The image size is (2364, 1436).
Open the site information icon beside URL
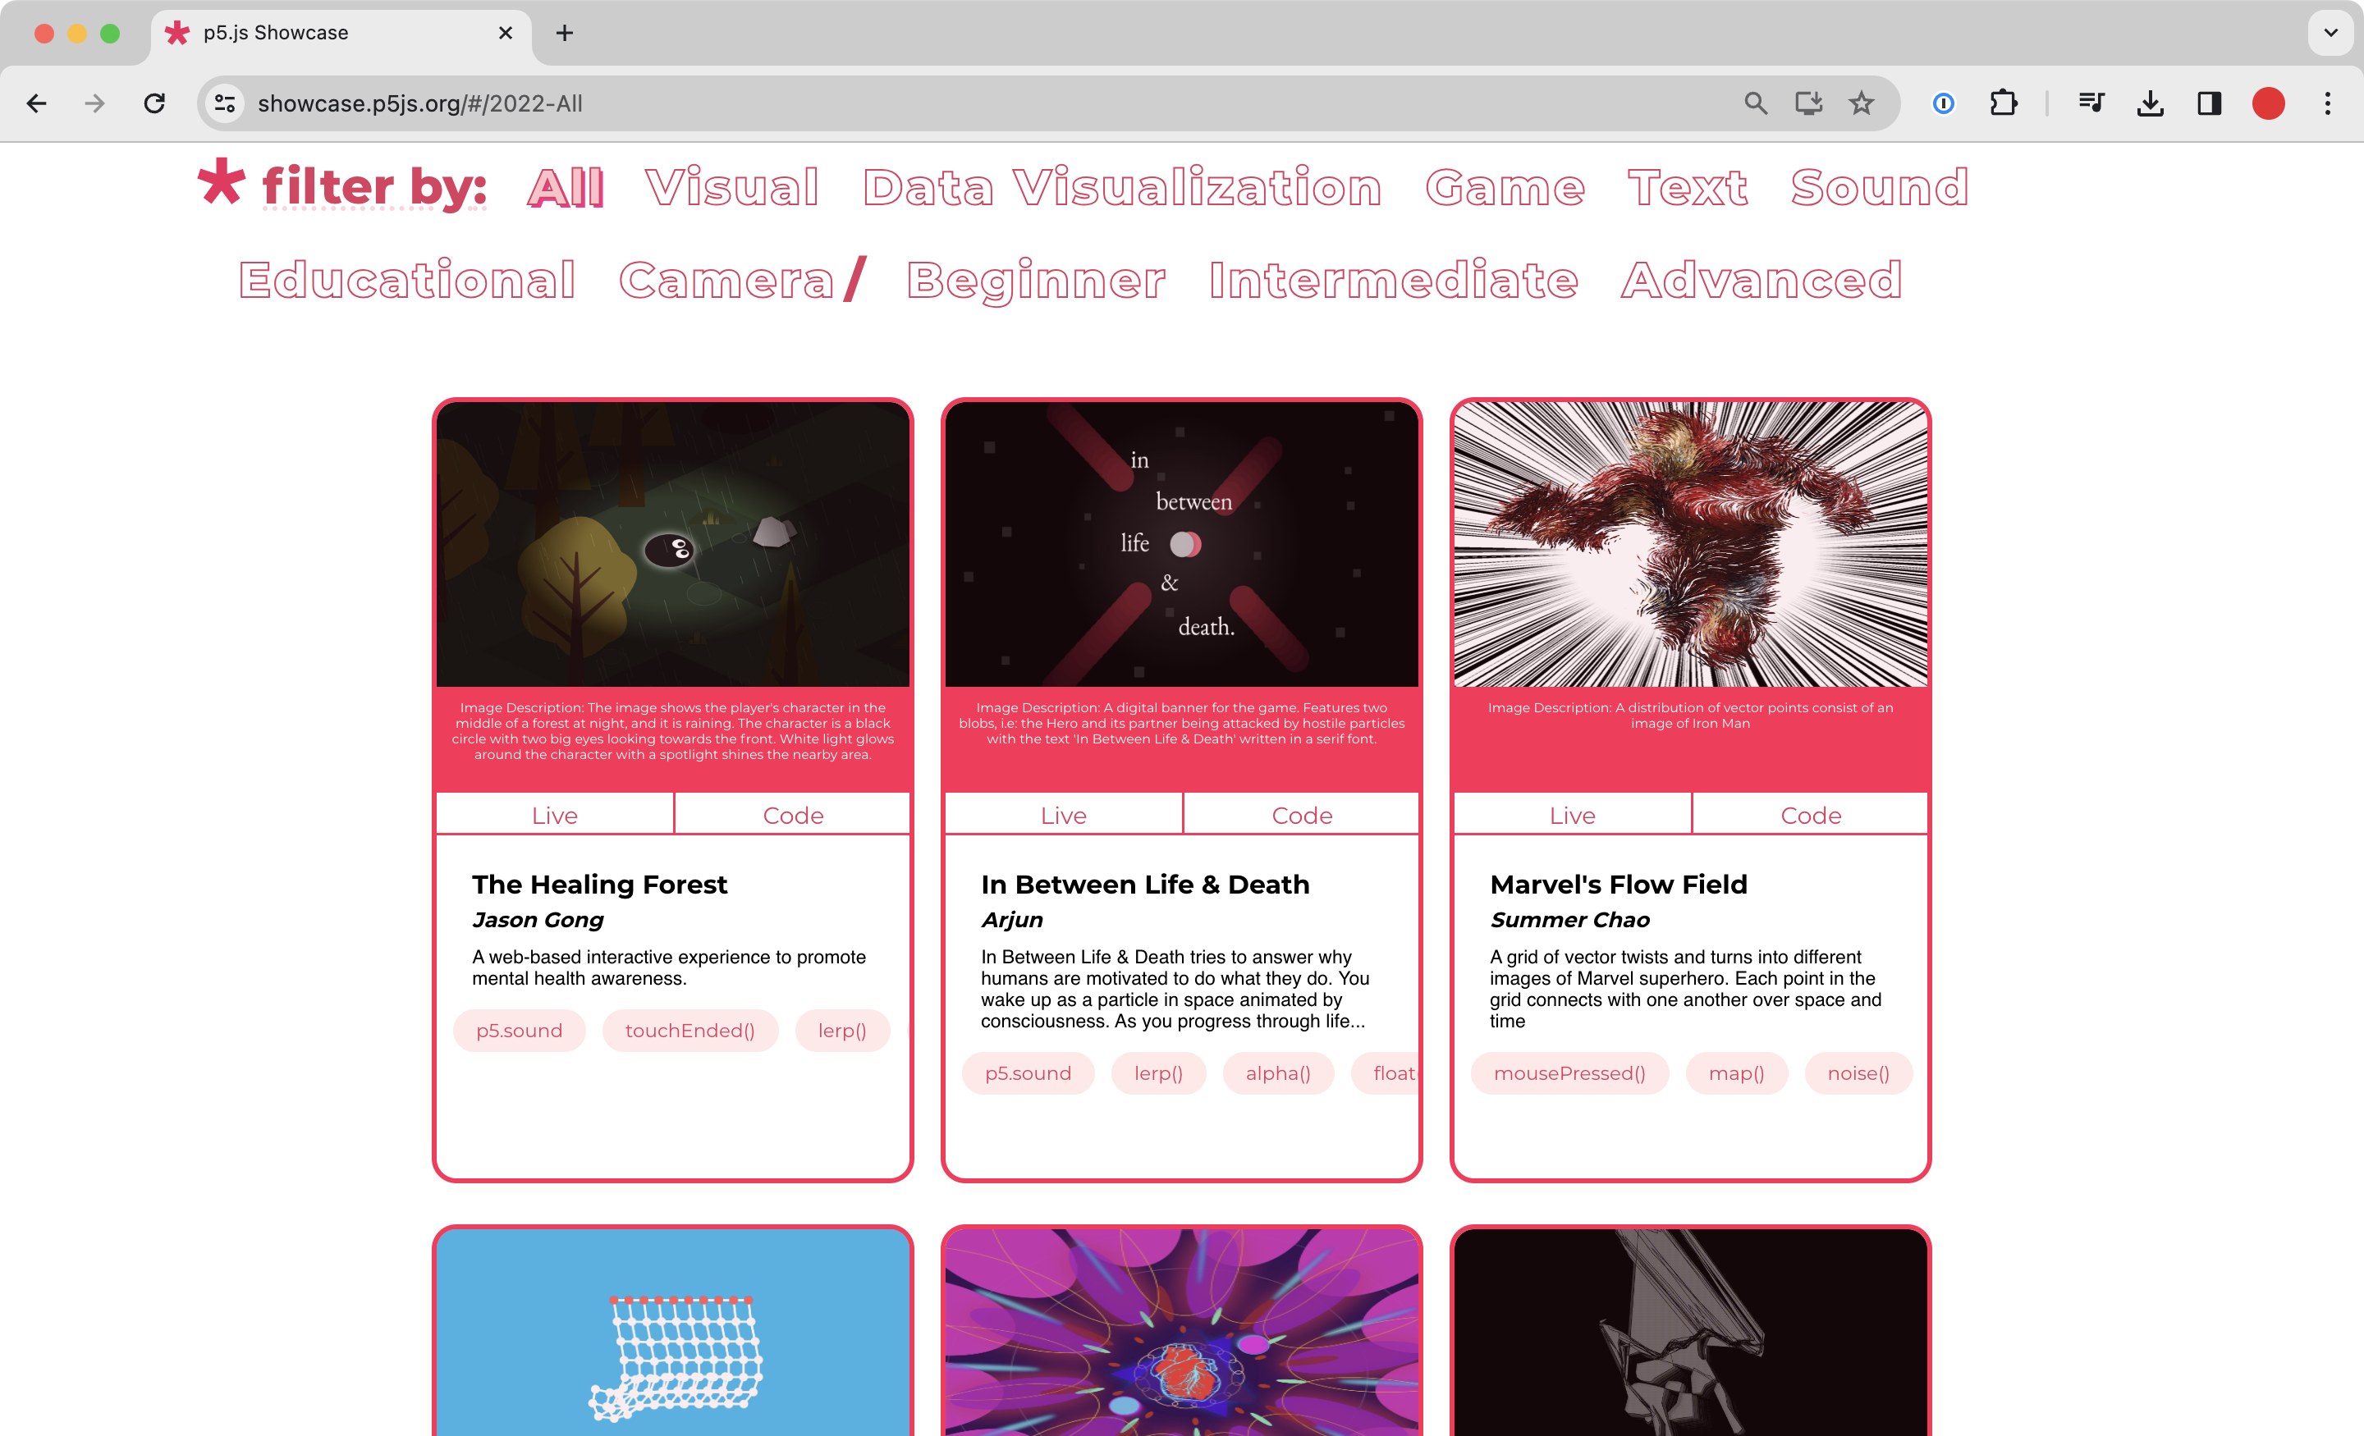[225, 103]
